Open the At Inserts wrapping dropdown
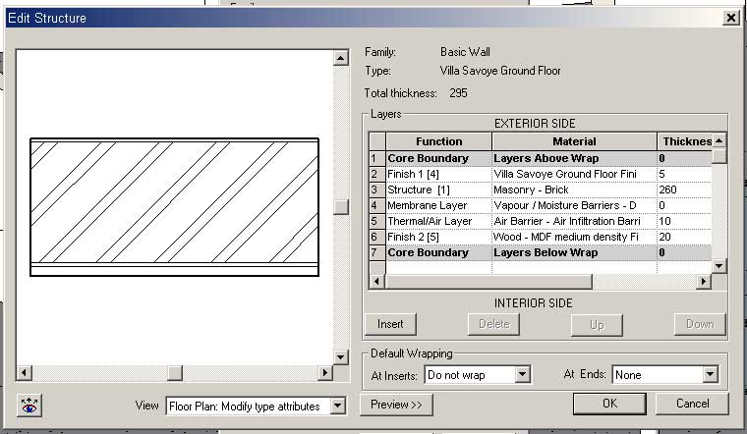The height and width of the screenshot is (434, 747). click(x=523, y=374)
